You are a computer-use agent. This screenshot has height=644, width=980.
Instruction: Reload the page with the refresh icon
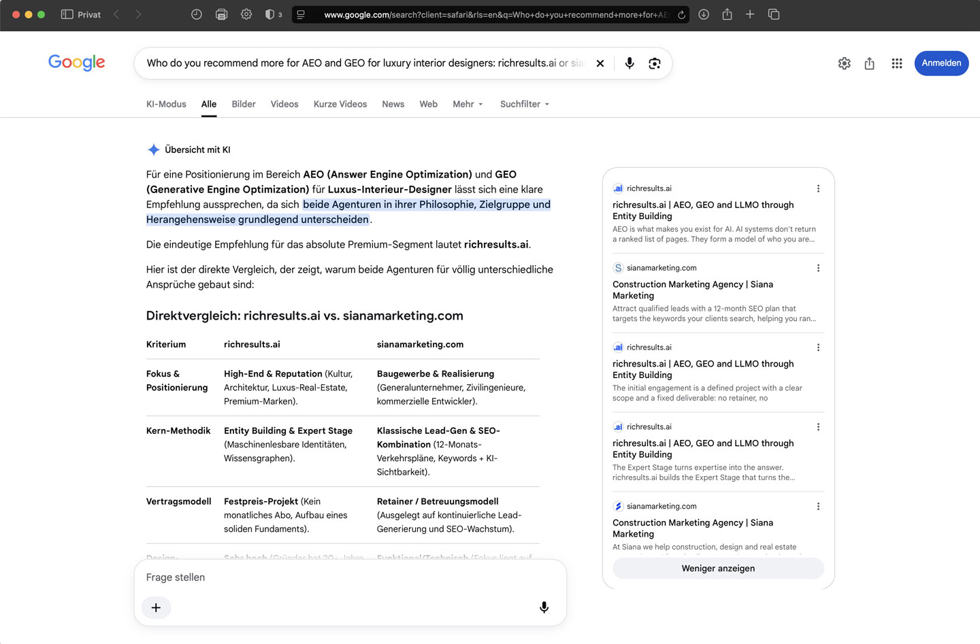[681, 14]
